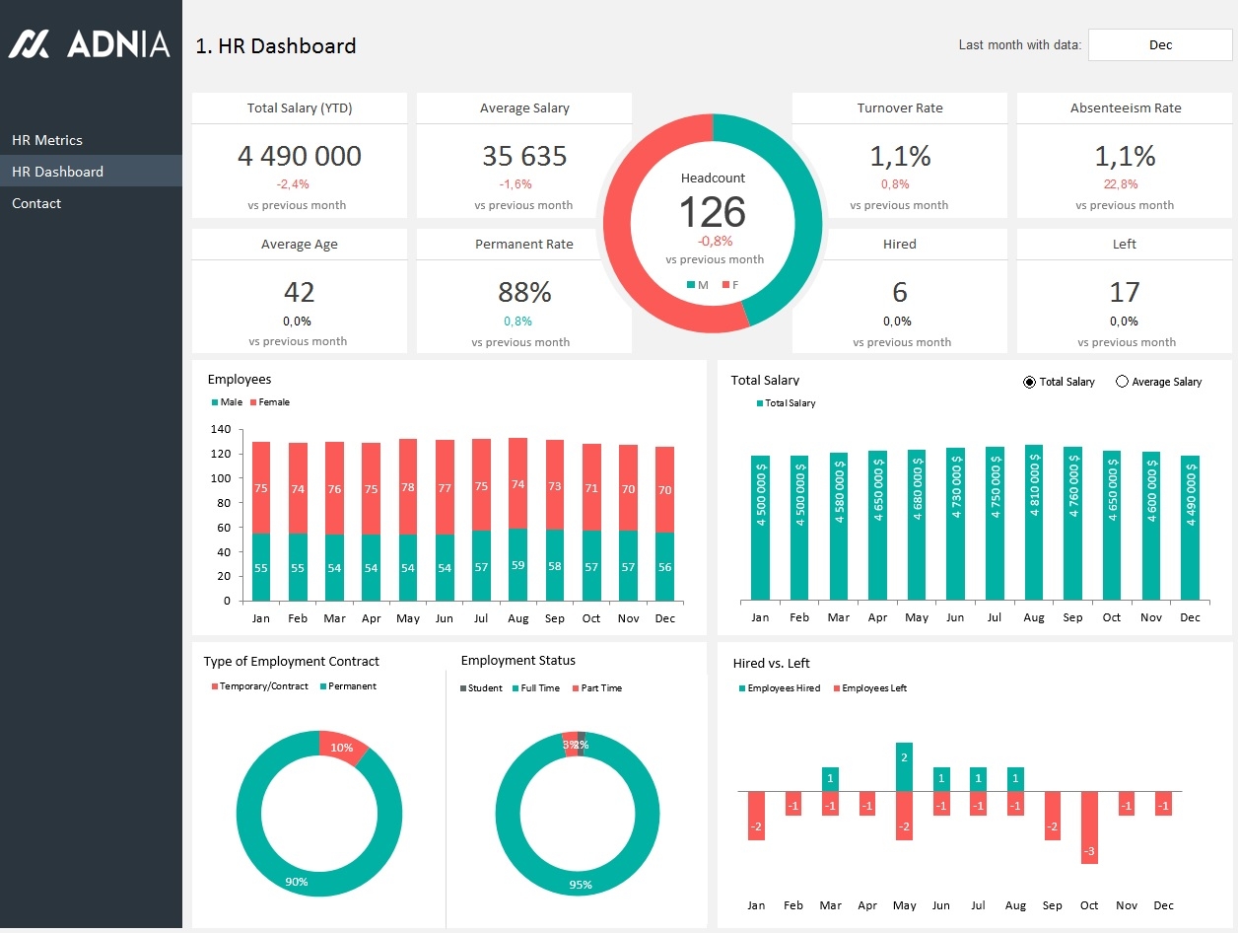Switch to the HR Metrics page
The height and width of the screenshot is (933, 1238).
tap(46, 140)
